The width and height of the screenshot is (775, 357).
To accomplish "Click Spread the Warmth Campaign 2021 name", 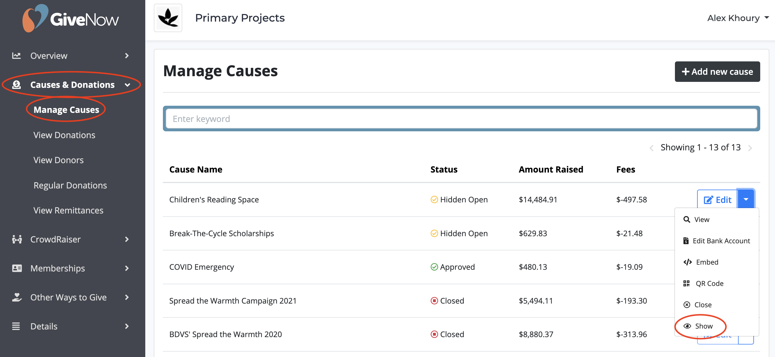I will pyautogui.click(x=233, y=301).
